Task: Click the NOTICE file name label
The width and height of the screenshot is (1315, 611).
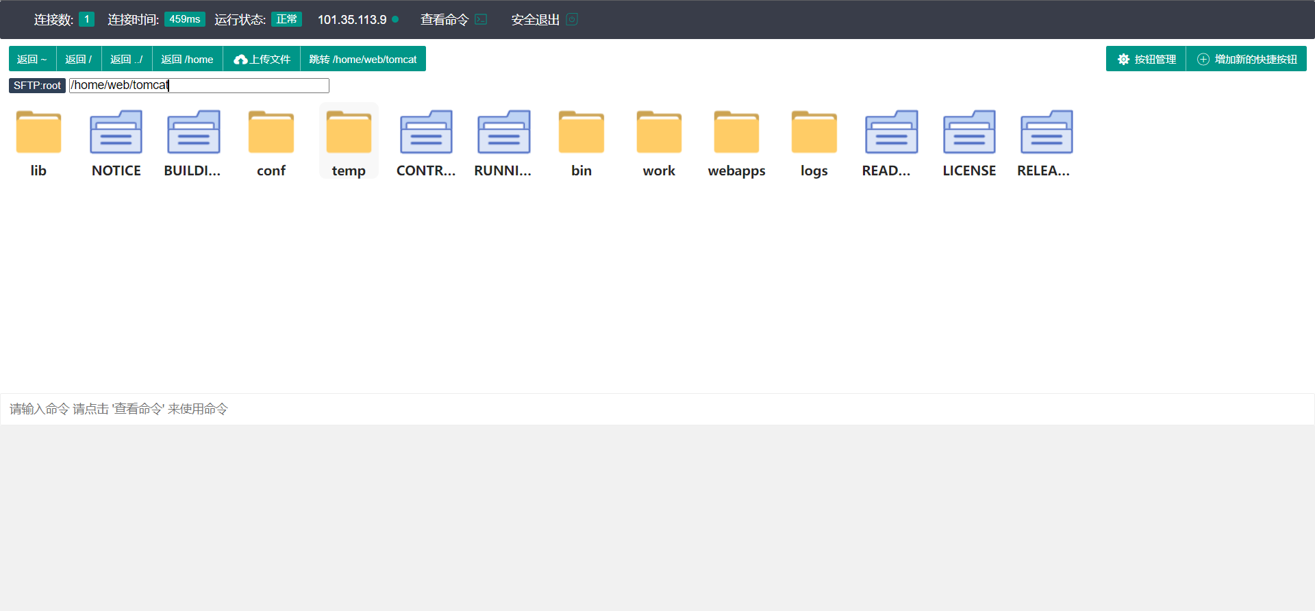Action: click(116, 171)
